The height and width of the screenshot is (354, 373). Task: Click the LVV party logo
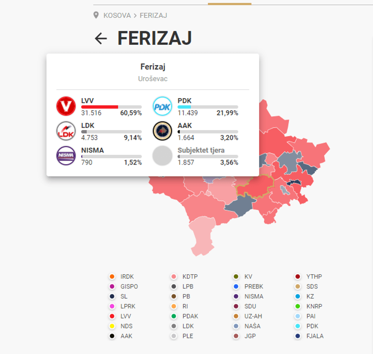pyautogui.click(x=66, y=106)
